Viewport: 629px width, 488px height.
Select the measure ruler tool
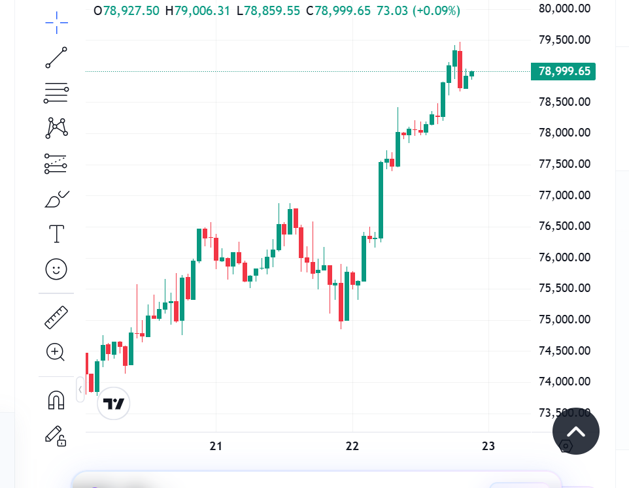56,317
